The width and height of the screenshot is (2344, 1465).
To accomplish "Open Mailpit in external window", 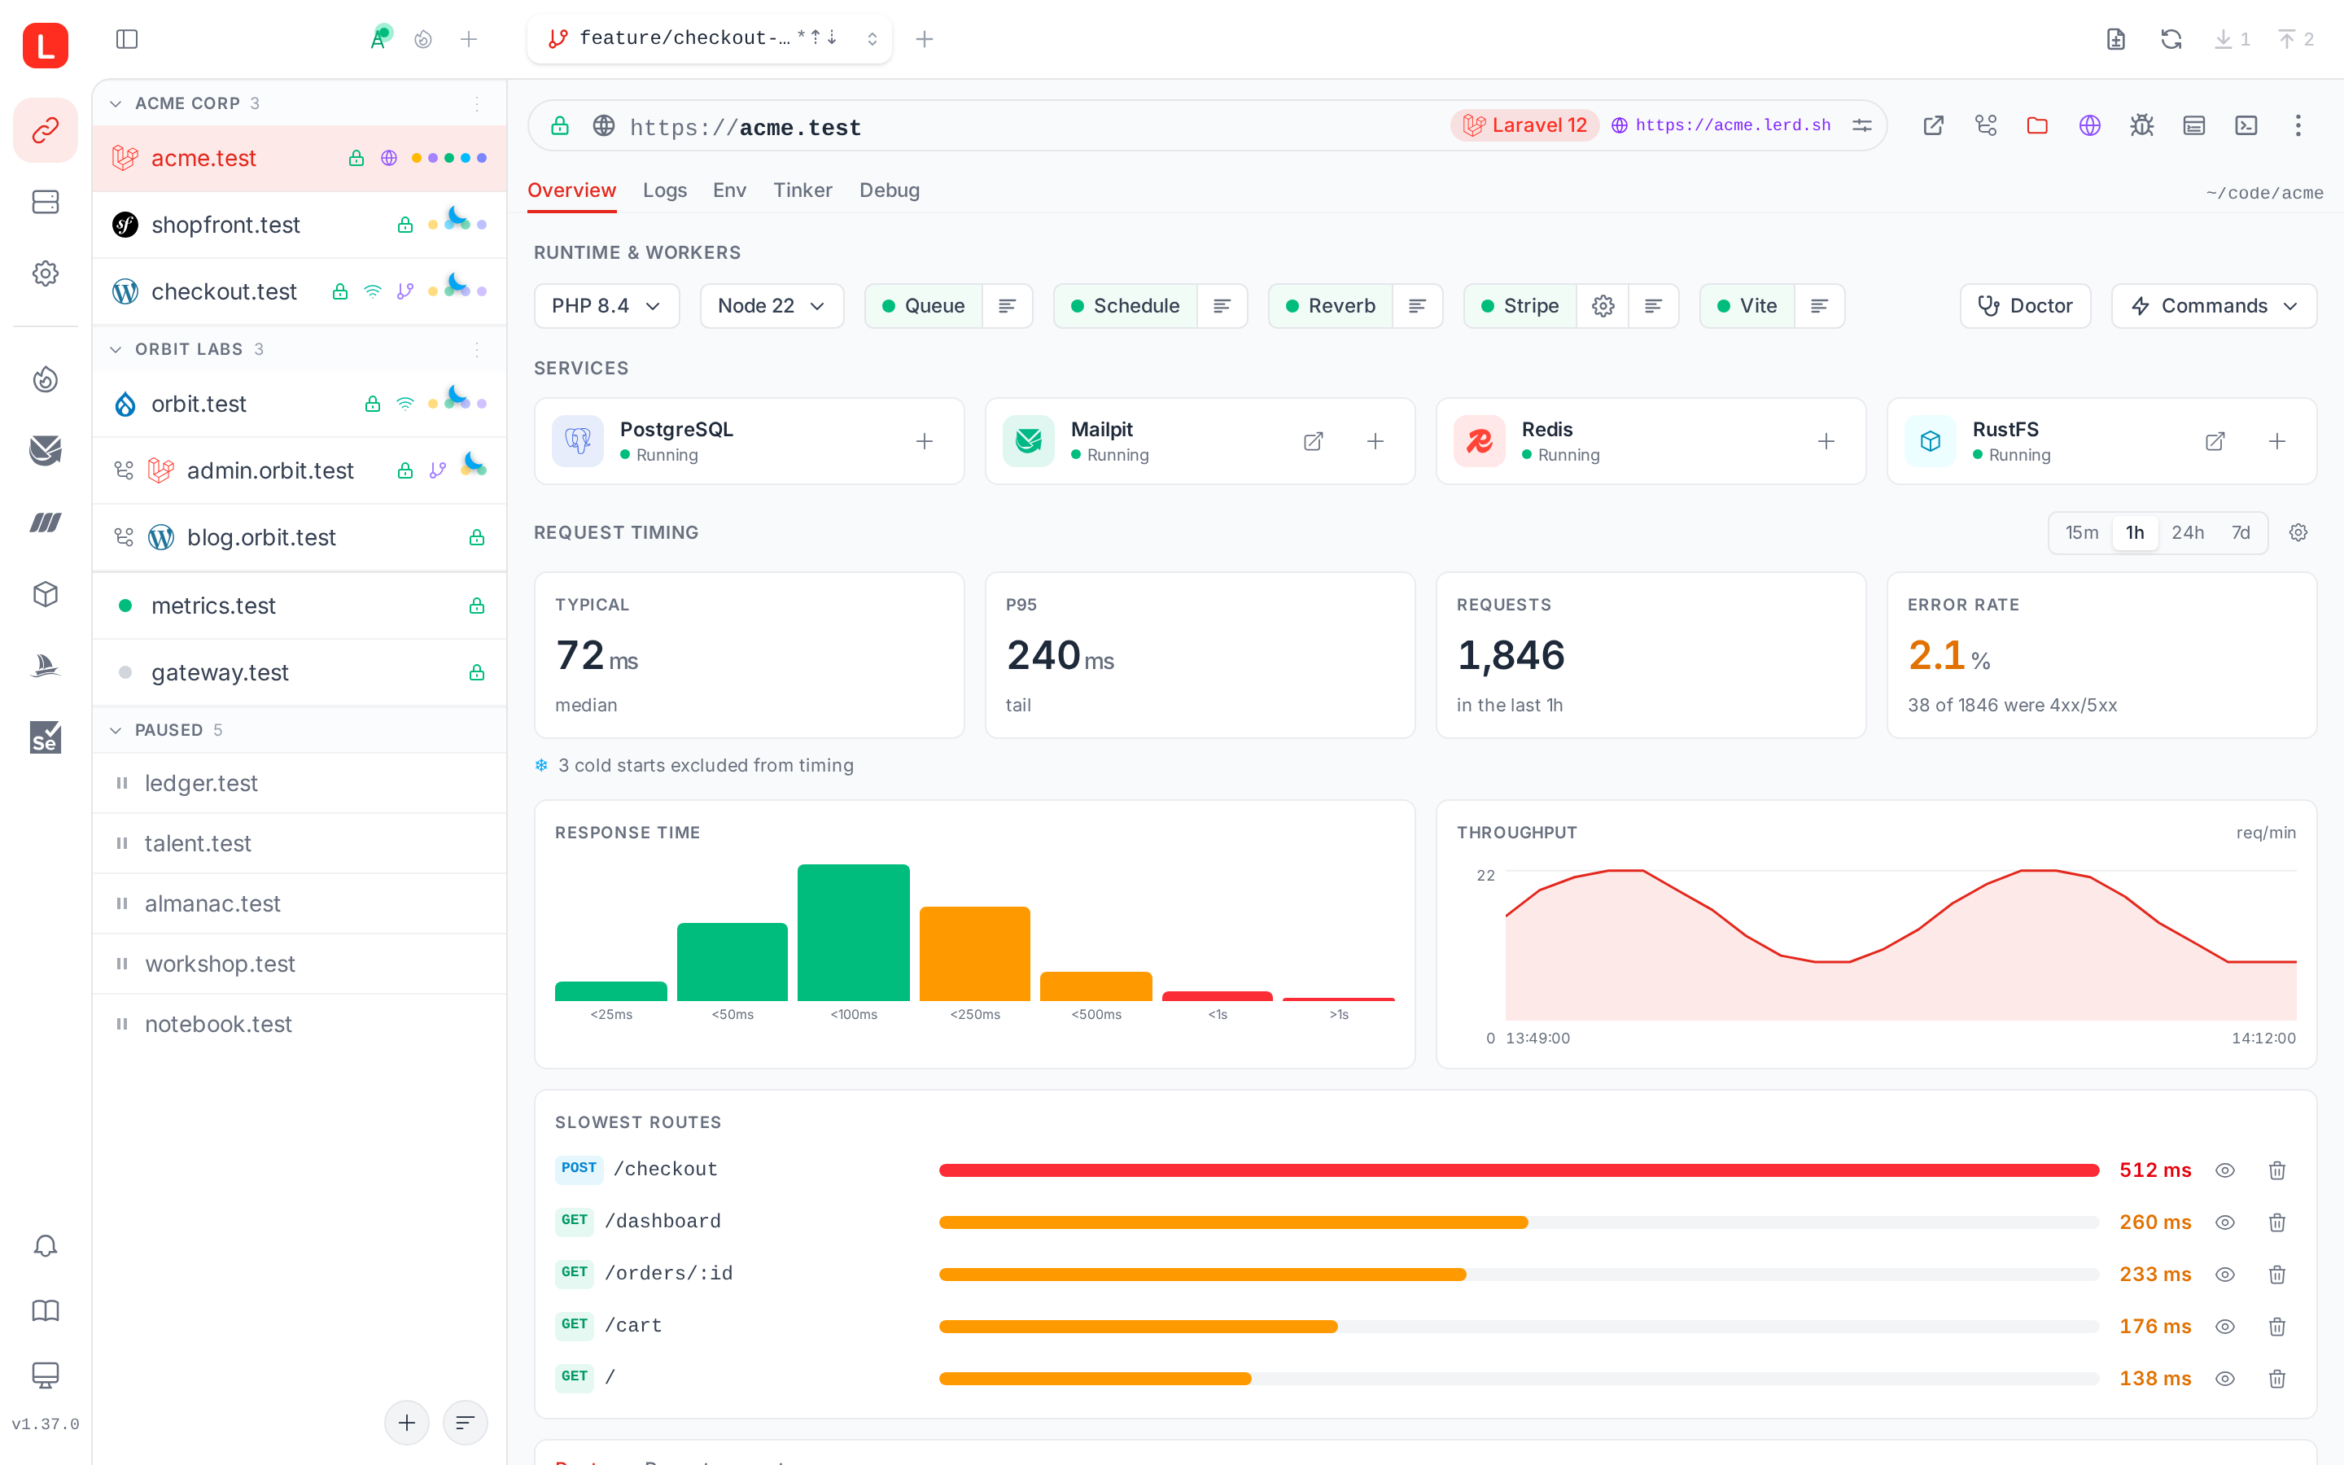I will pos(1314,442).
